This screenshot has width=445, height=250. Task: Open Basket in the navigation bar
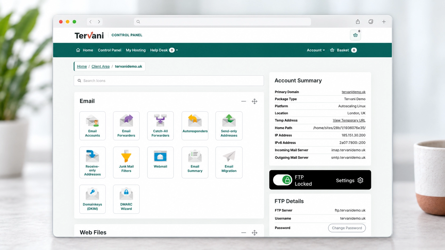pos(343,50)
